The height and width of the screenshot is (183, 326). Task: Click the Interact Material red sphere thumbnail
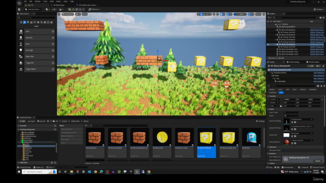pyautogui.click(x=286, y=142)
